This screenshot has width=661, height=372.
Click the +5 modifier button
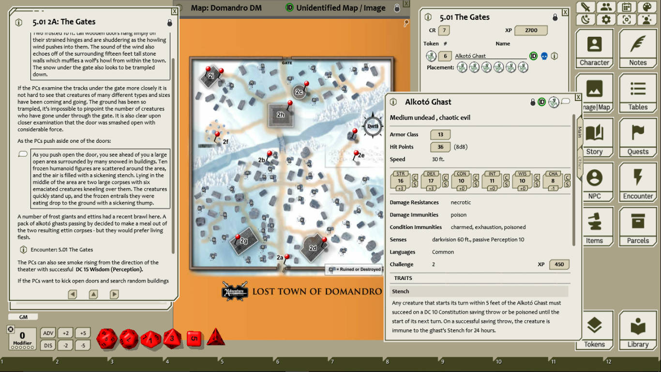(x=82, y=333)
